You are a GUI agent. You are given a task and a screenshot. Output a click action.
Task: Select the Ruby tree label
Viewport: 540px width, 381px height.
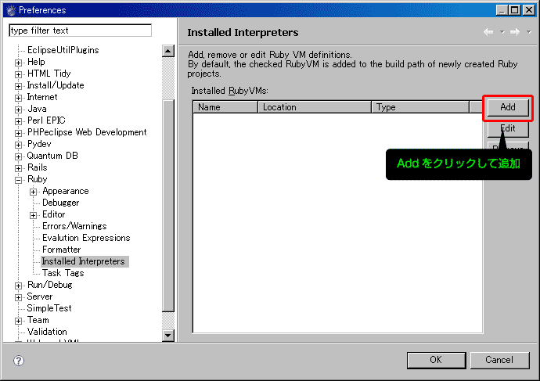[38, 179]
